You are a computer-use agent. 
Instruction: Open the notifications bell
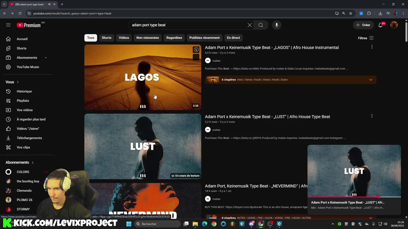(x=381, y=25)
